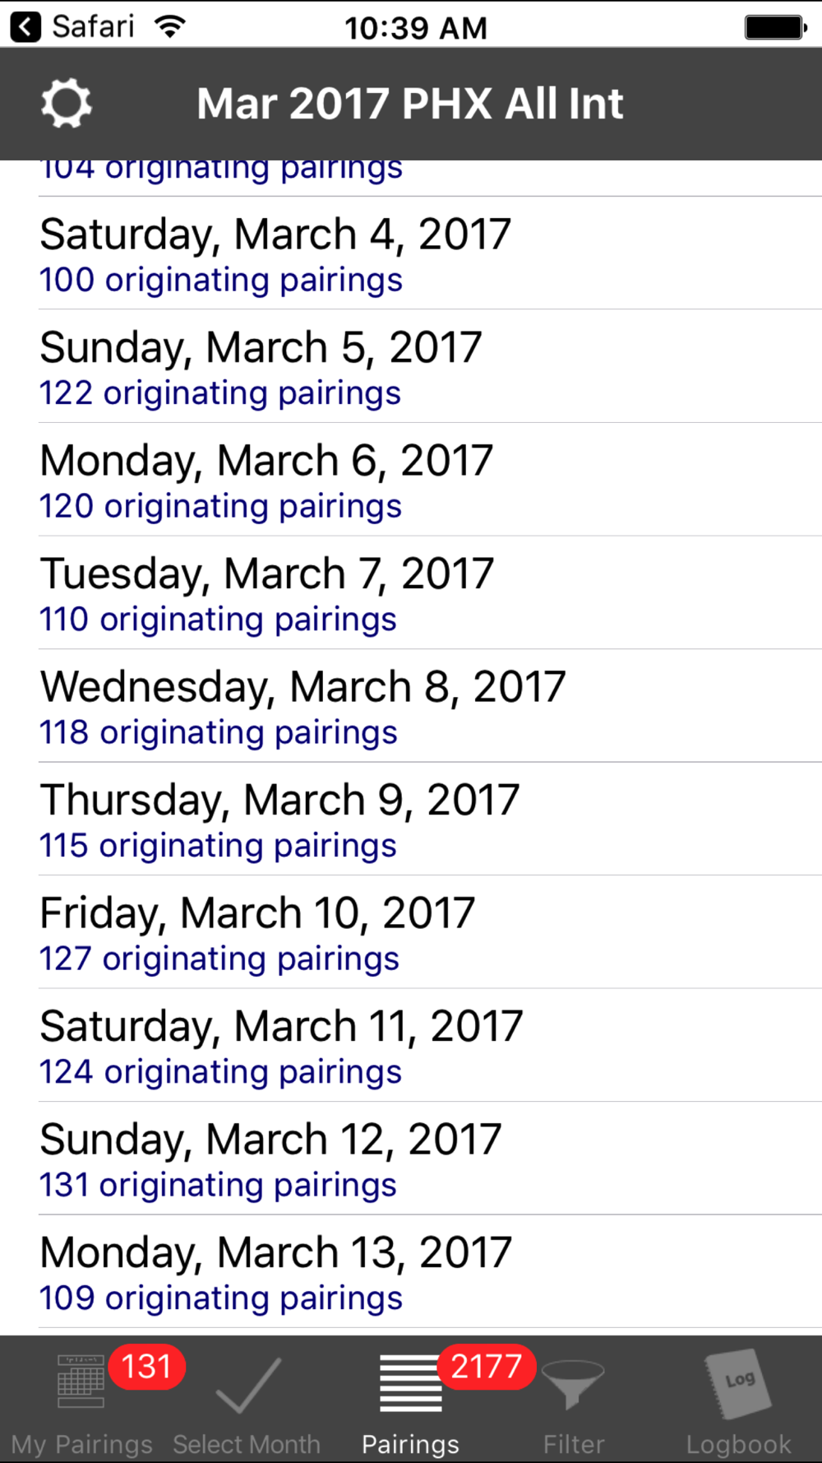This screenshot has width=822, height=1463.
Task: Open the My Pairings calendar icon
Action: point(81,1382)
